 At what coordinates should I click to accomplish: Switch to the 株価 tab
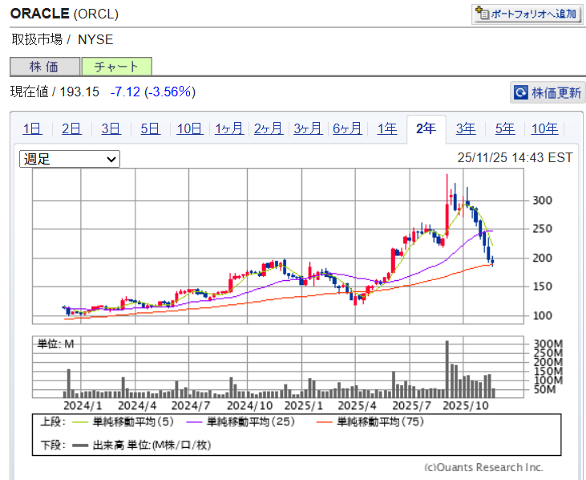45,67
